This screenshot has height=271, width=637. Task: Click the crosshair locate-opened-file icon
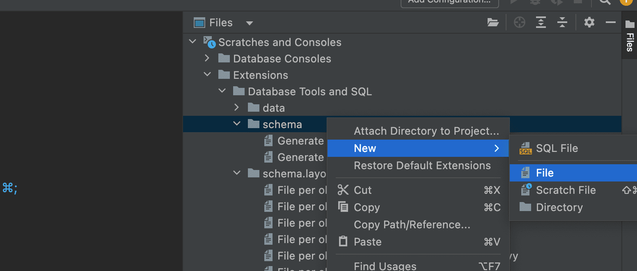520,23
